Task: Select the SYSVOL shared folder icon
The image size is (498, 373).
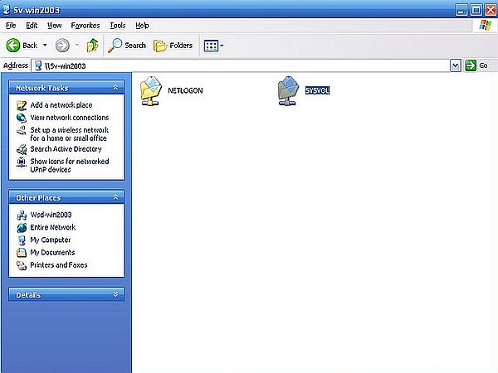Action: [x=288, y=90]
